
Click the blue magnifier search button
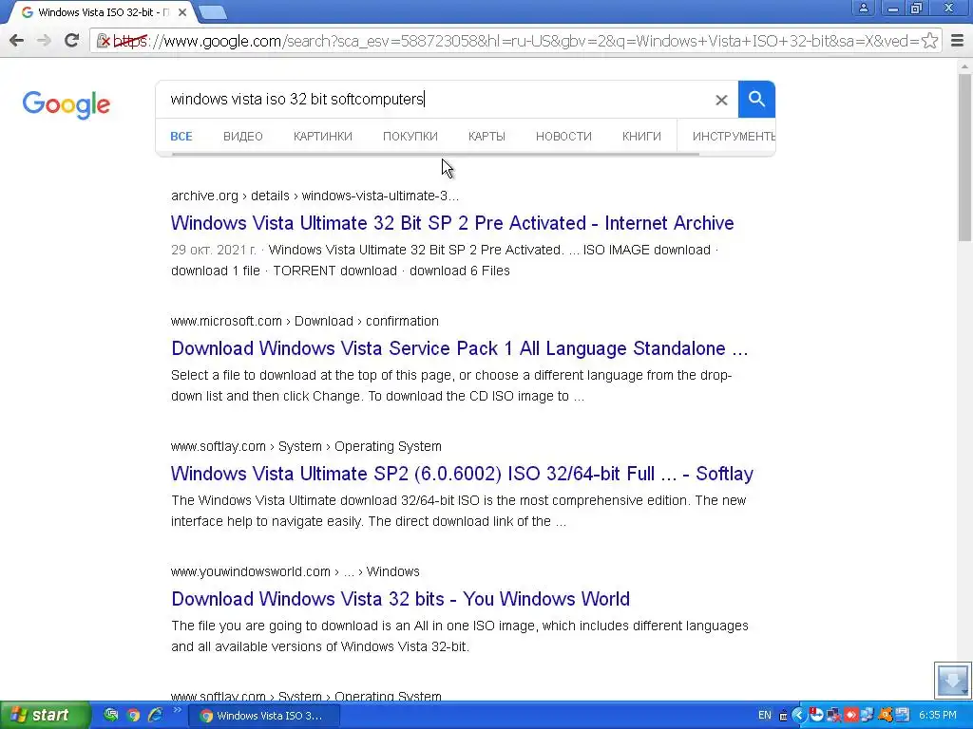pos(756,99)
